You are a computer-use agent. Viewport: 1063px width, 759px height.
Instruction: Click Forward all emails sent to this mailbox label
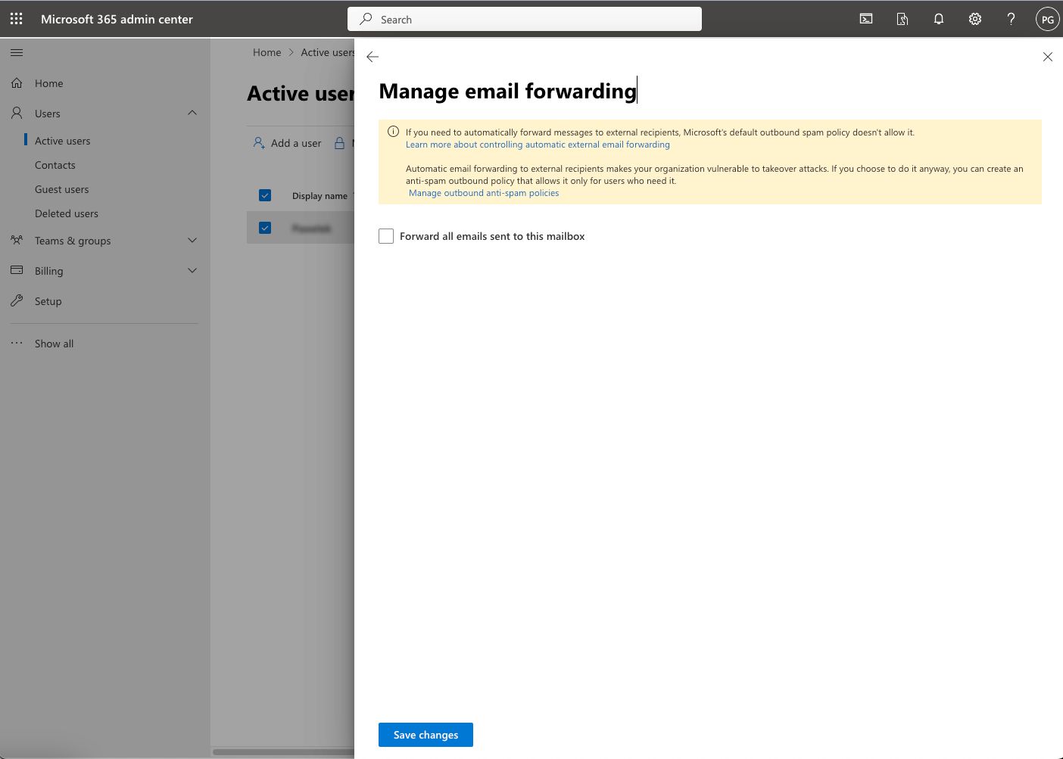click(x=492, y=236)
